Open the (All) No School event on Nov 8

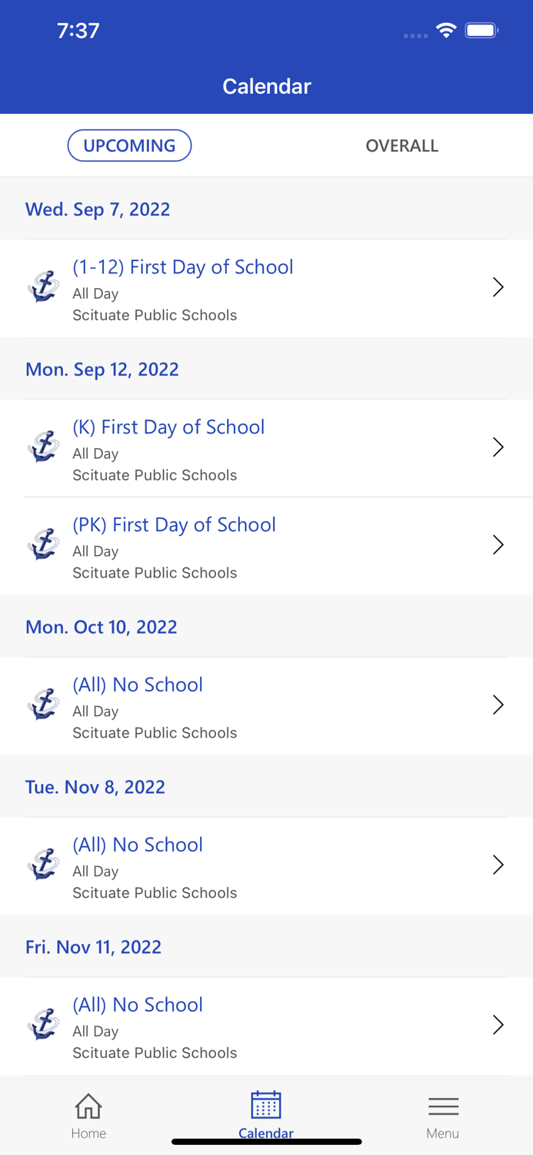click(231, 863)
